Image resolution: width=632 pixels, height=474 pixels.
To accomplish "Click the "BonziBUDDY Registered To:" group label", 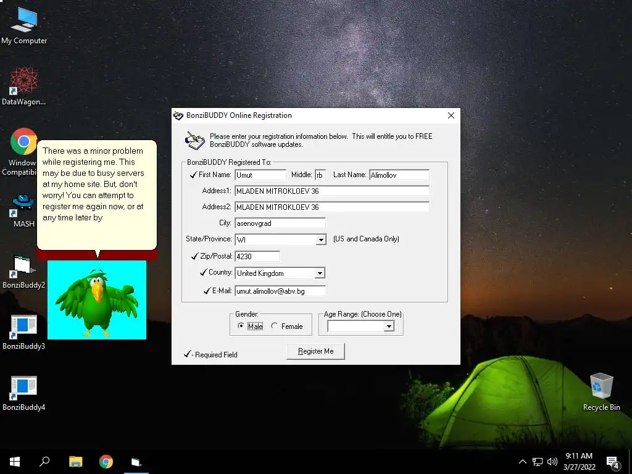I will (x=229, y=162).
